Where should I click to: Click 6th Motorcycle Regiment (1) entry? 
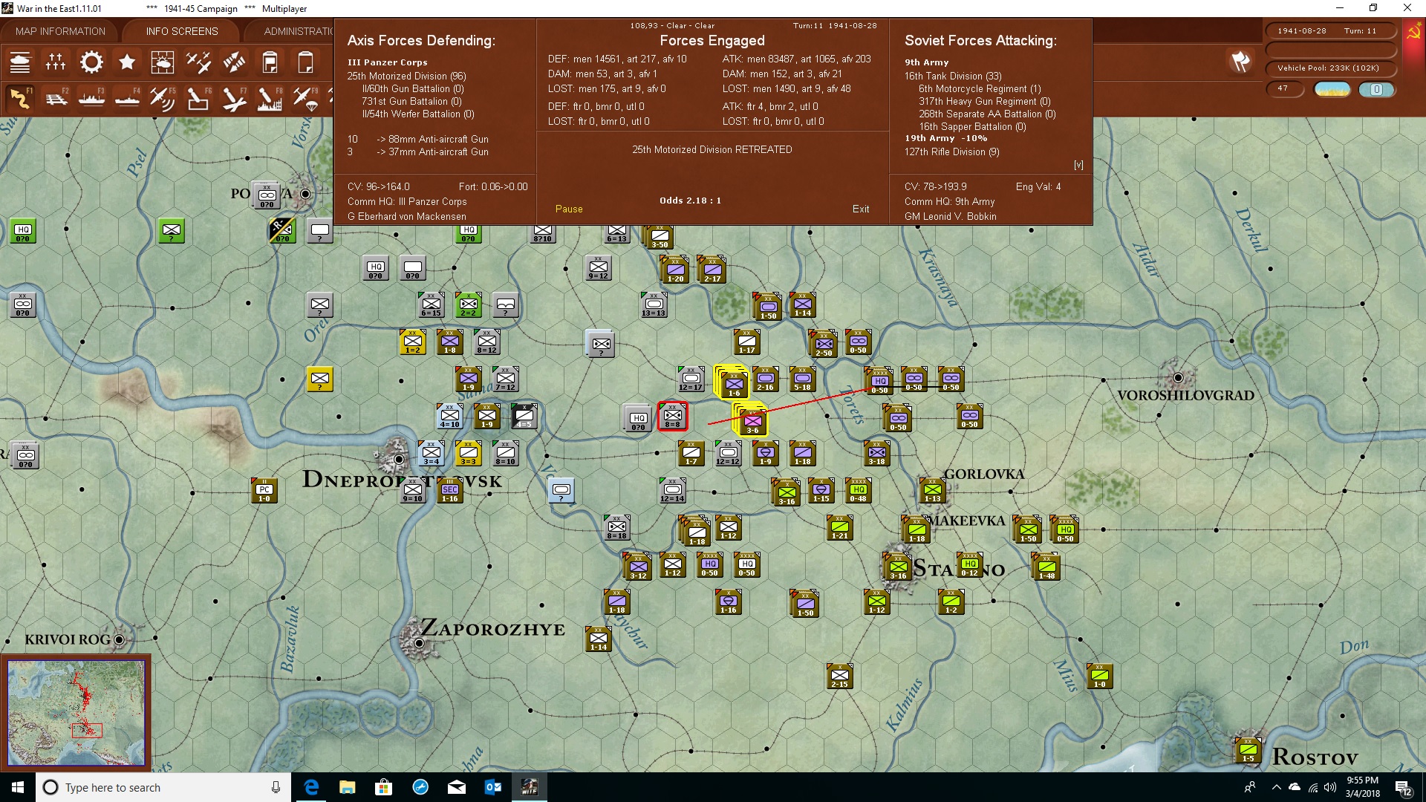[x=980, y=88]
